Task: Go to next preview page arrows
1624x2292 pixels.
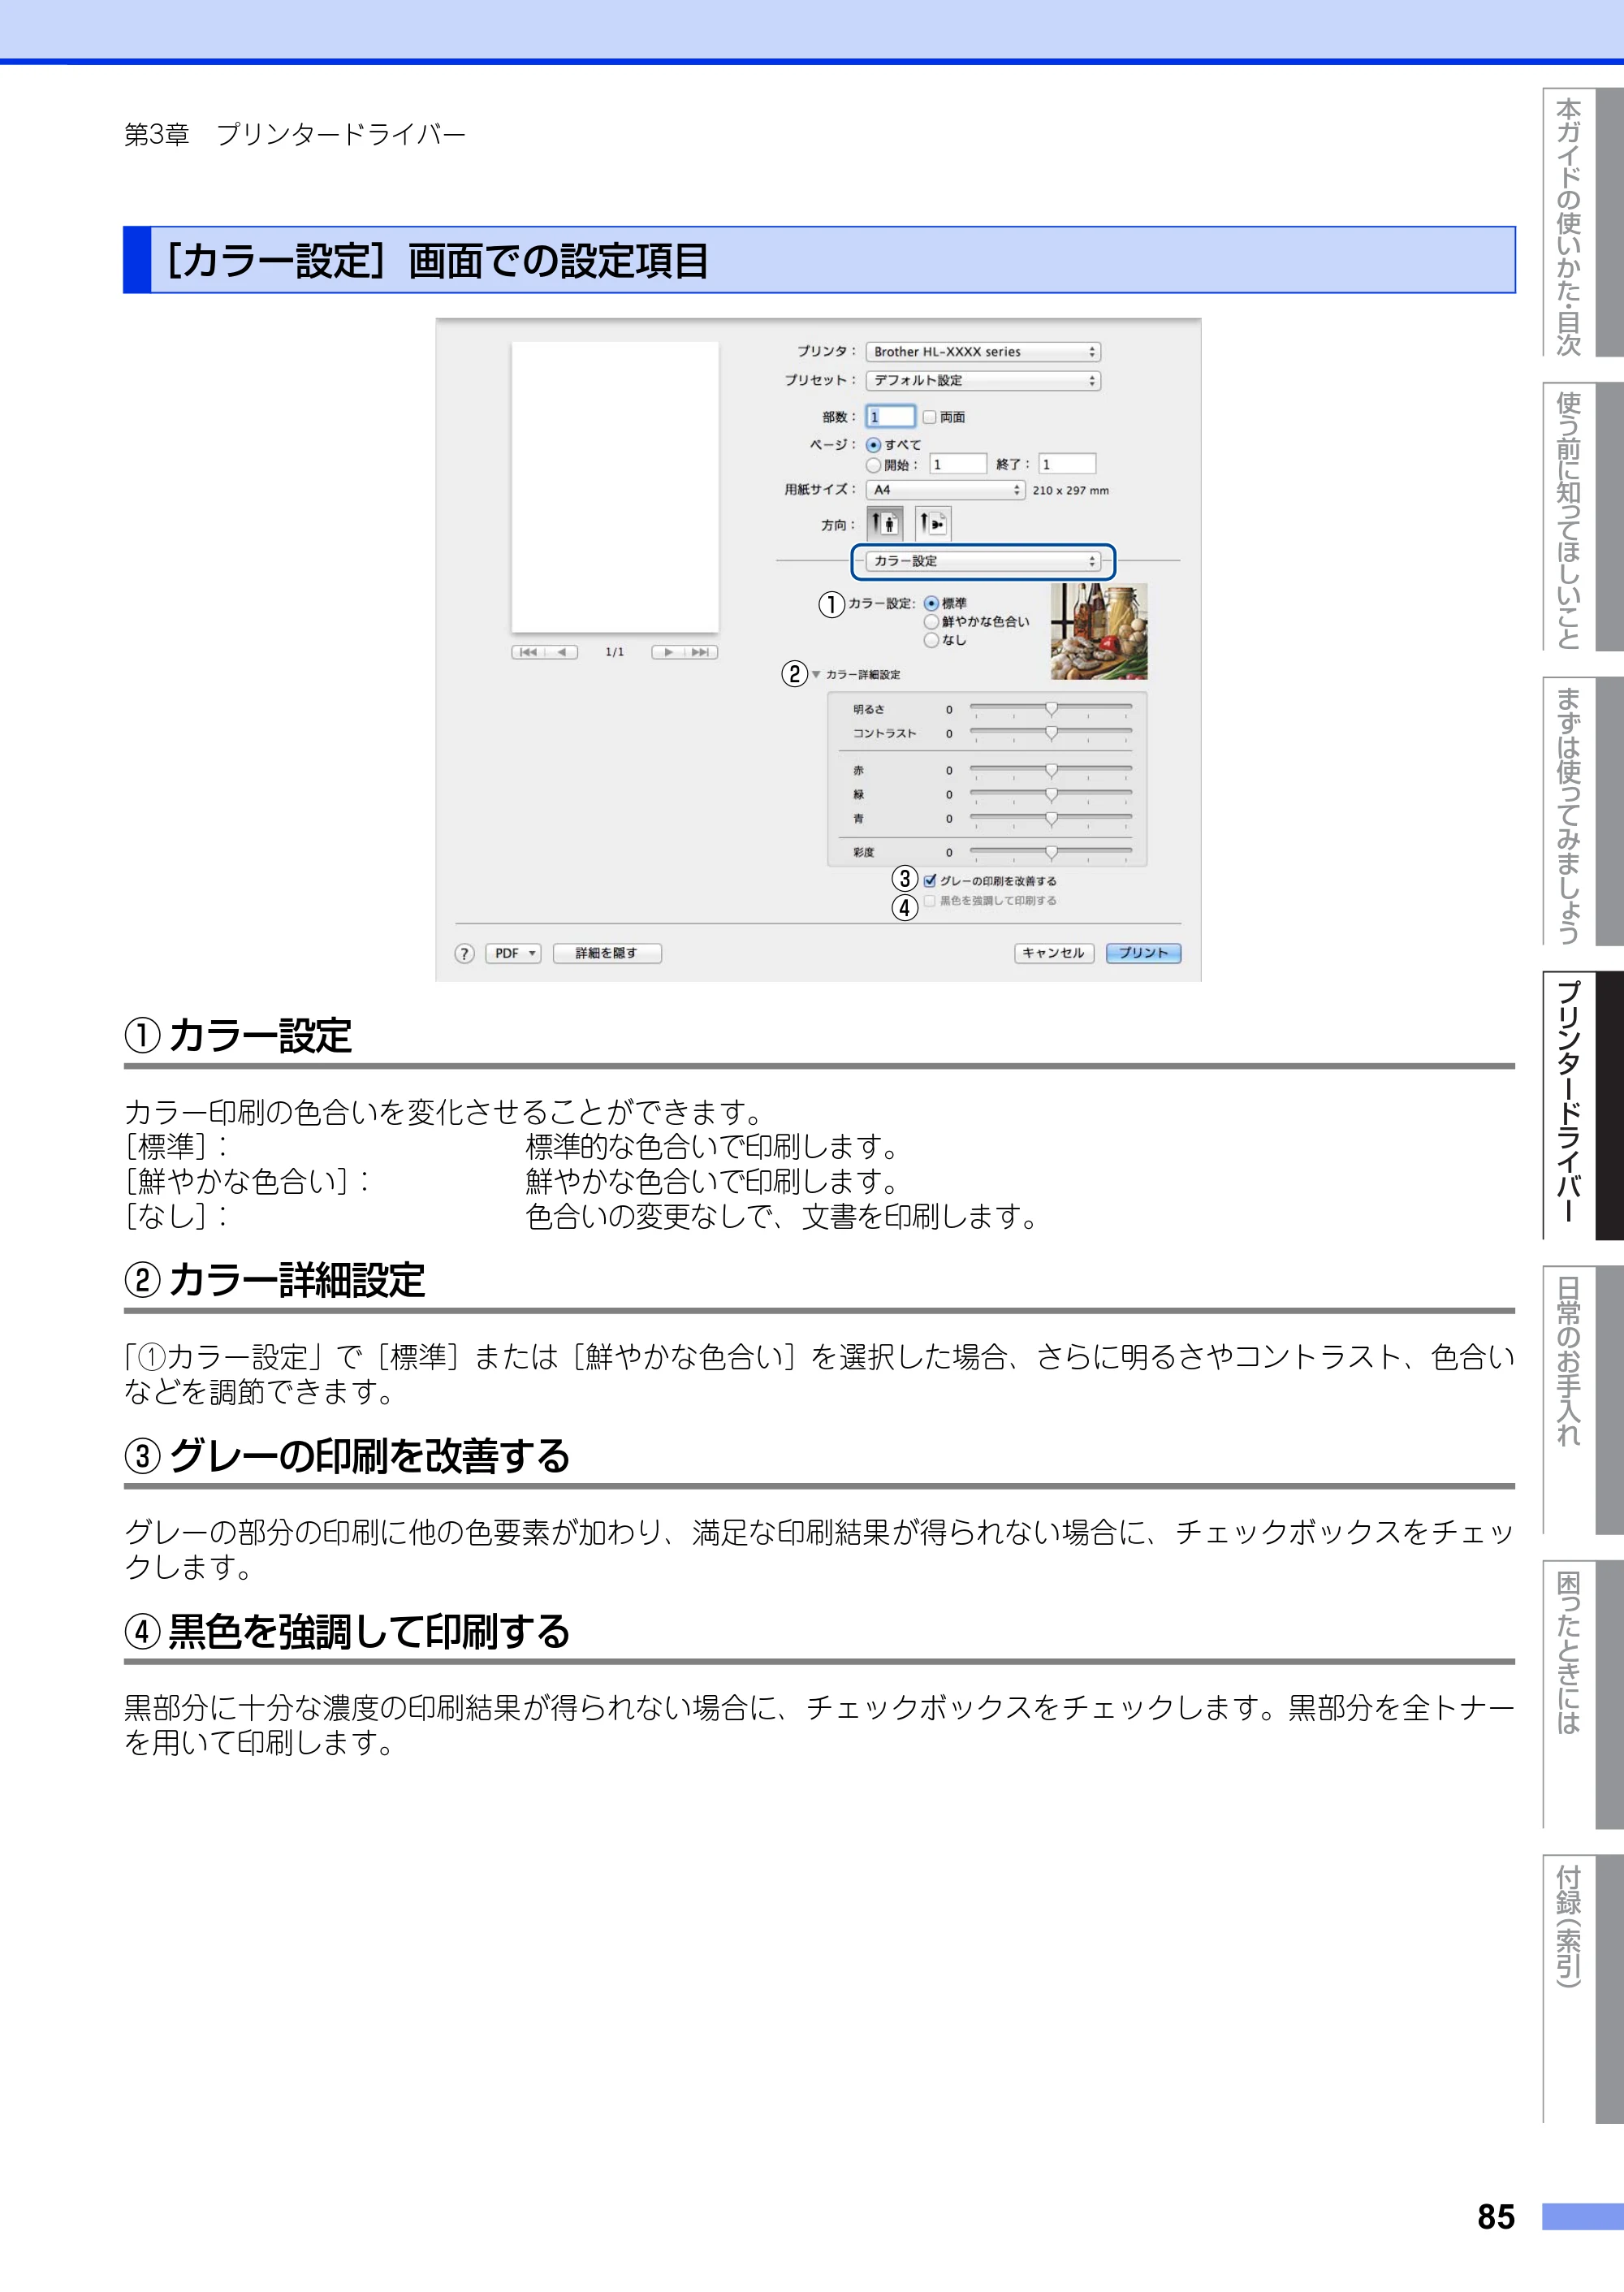Action: [x=684, y=652]
